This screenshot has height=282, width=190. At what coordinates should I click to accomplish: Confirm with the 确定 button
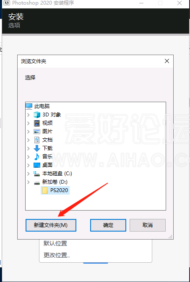coord(108,225)
